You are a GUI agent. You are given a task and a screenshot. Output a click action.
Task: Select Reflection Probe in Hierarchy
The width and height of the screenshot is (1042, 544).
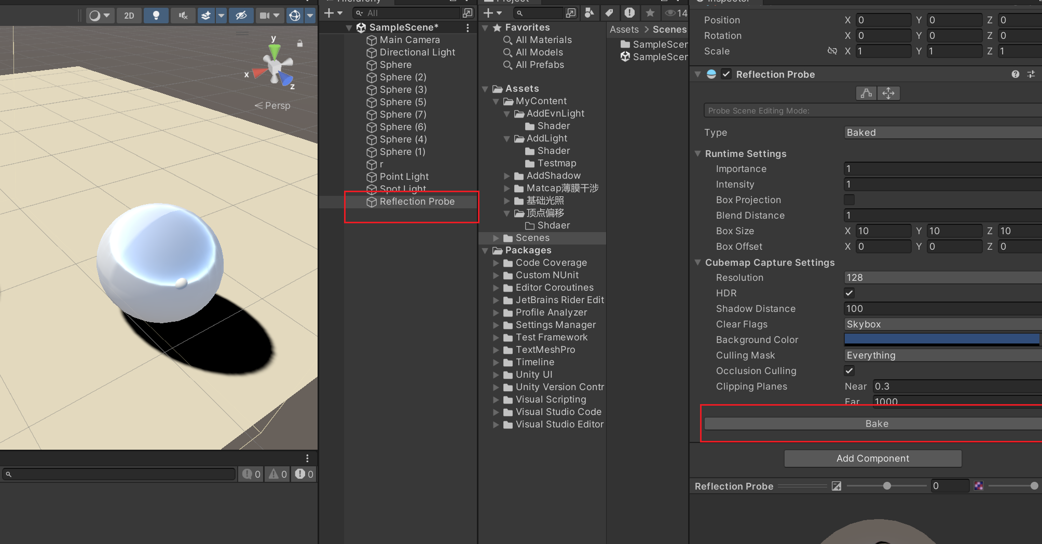point(417,202)
